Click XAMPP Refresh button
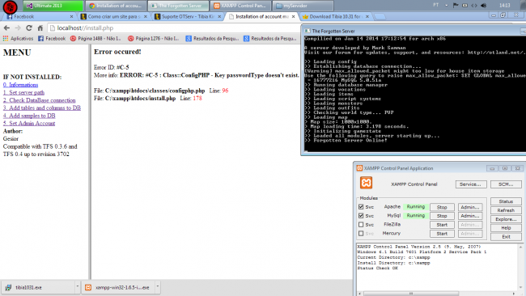 506,210
